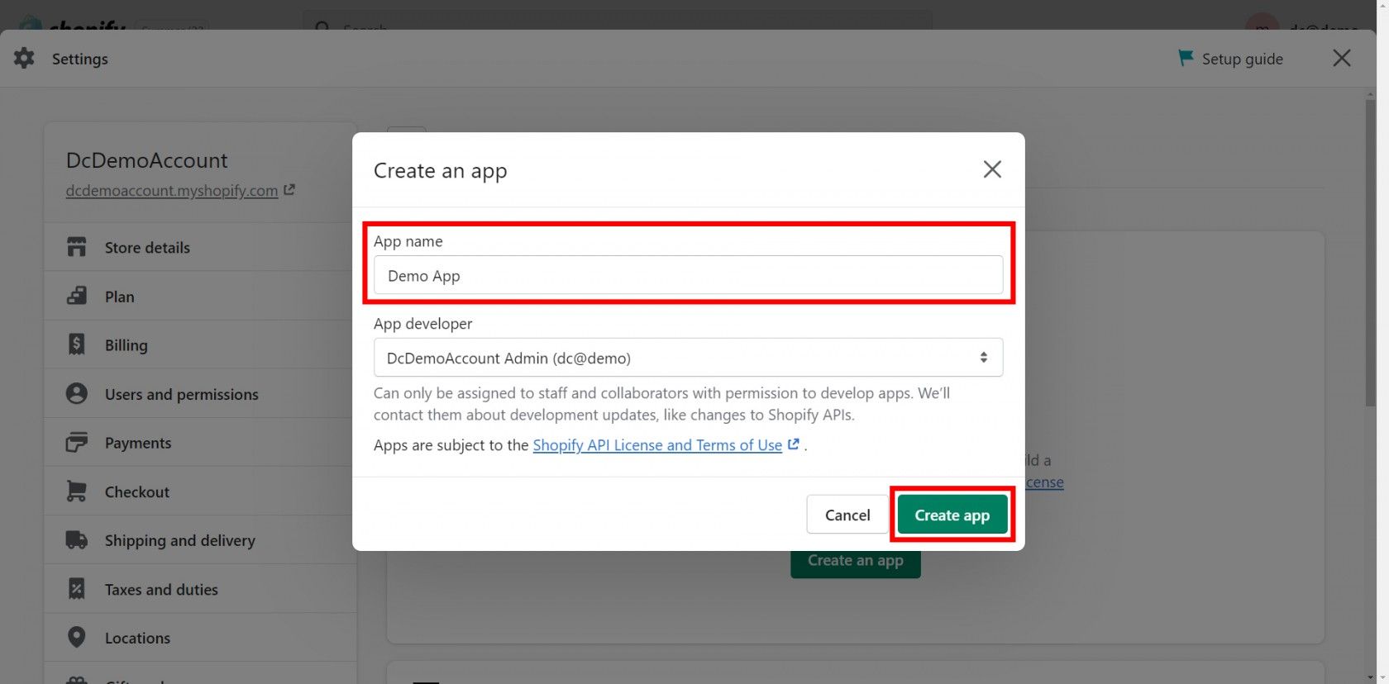Image resolution: width=1389 pixels, height=684 pixels.
Task: Click the App name text field
Action: coord(688,275)
